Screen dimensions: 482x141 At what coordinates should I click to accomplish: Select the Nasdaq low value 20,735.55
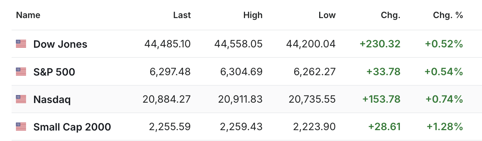312,99
